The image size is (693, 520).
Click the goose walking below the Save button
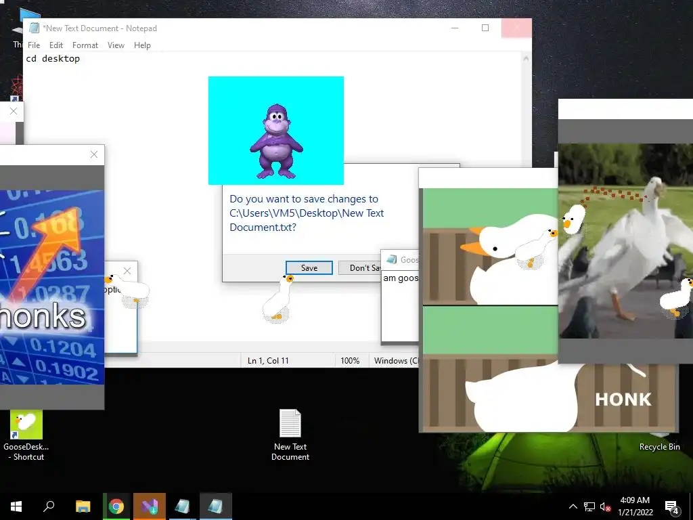coord(278,299)
